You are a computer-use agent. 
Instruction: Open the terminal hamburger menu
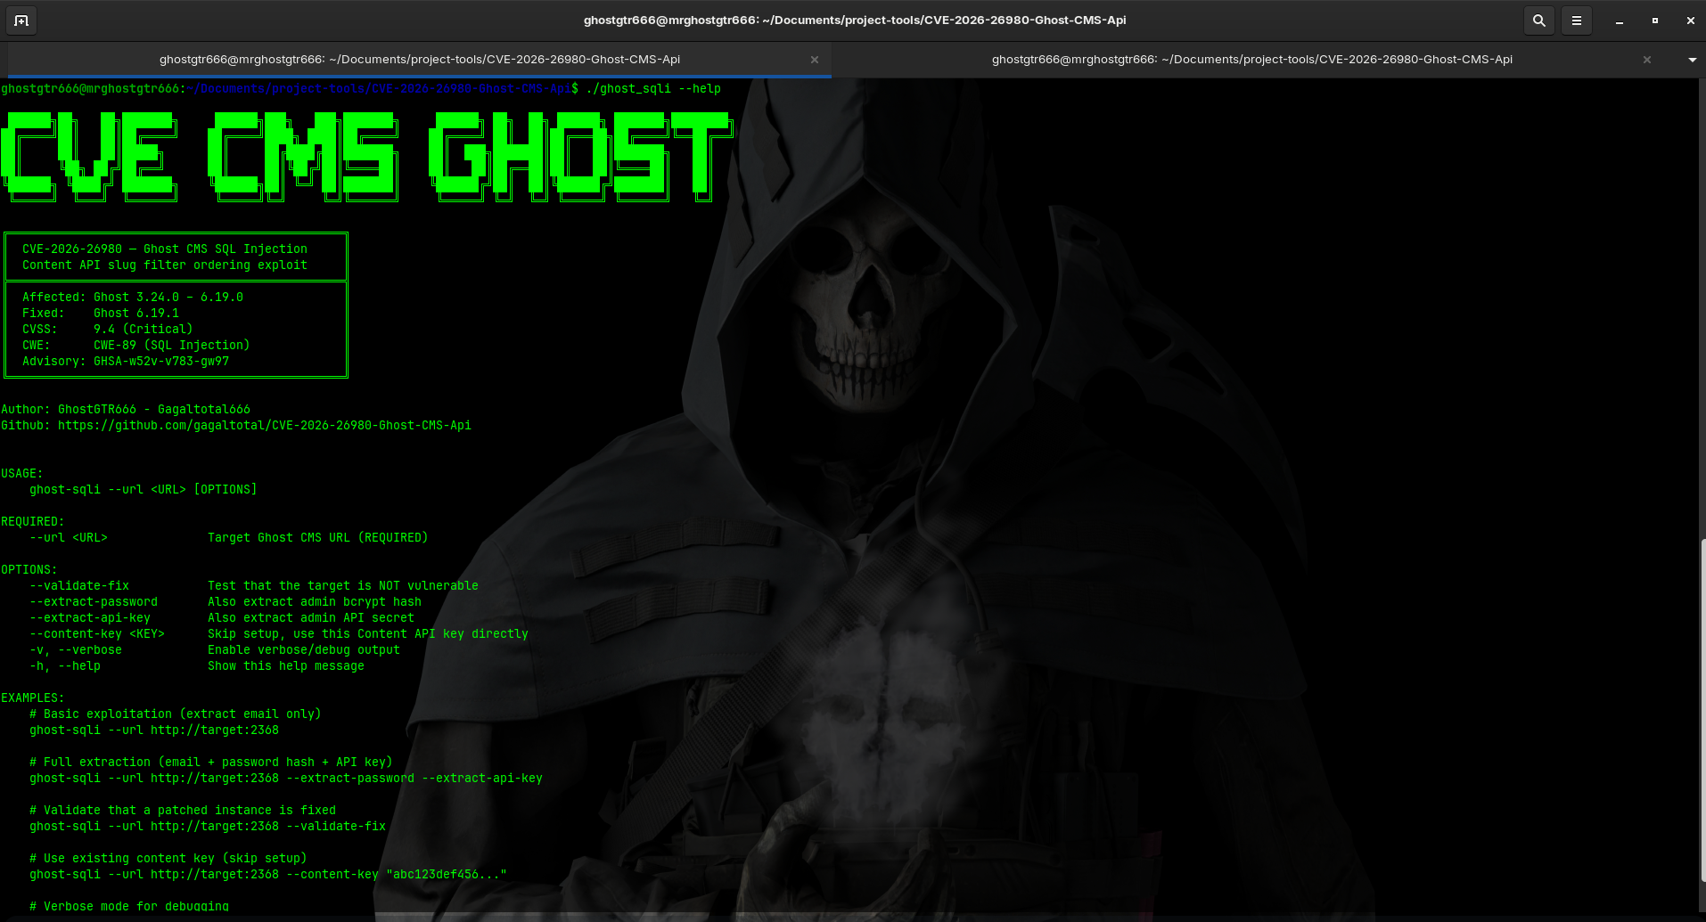click(1577, 20)
